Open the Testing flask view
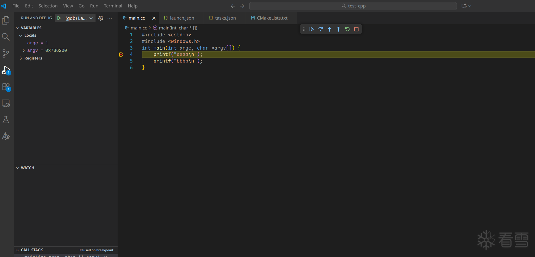 (6, 120)
